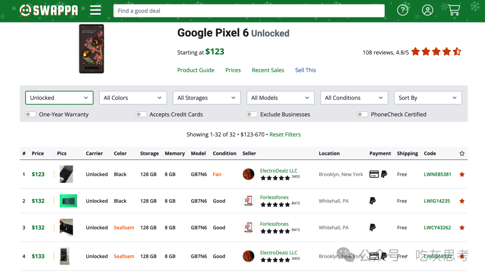
Task: Open the All Colors dropdown
Action: (133, 98)
